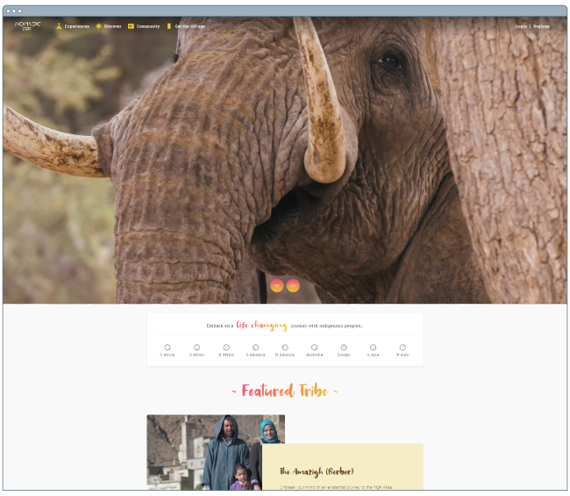The height and width of the screenshot is (496, 570).
Task: Select the C Africa region icon
Action: pyautogui.click(x=167, y=348)
